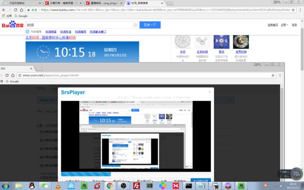Open the moon phases thumbnail
304x190 pixels.
tap(221, 42)
